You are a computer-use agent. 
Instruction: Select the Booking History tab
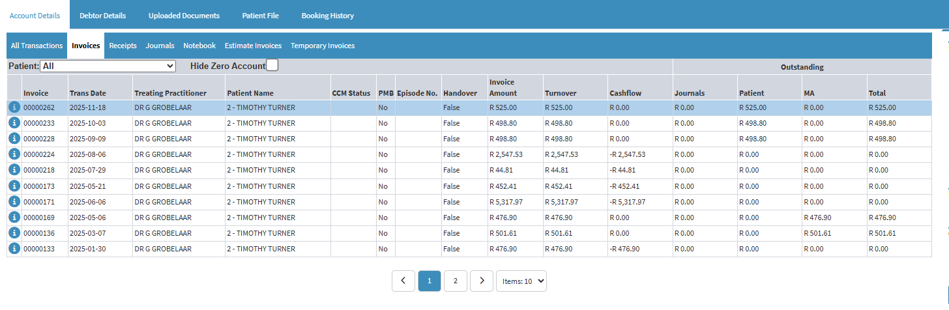tap(327, 15)
